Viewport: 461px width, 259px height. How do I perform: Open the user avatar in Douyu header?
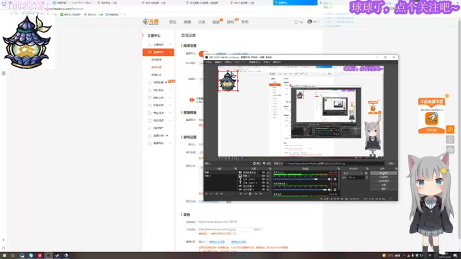point(309,22)
